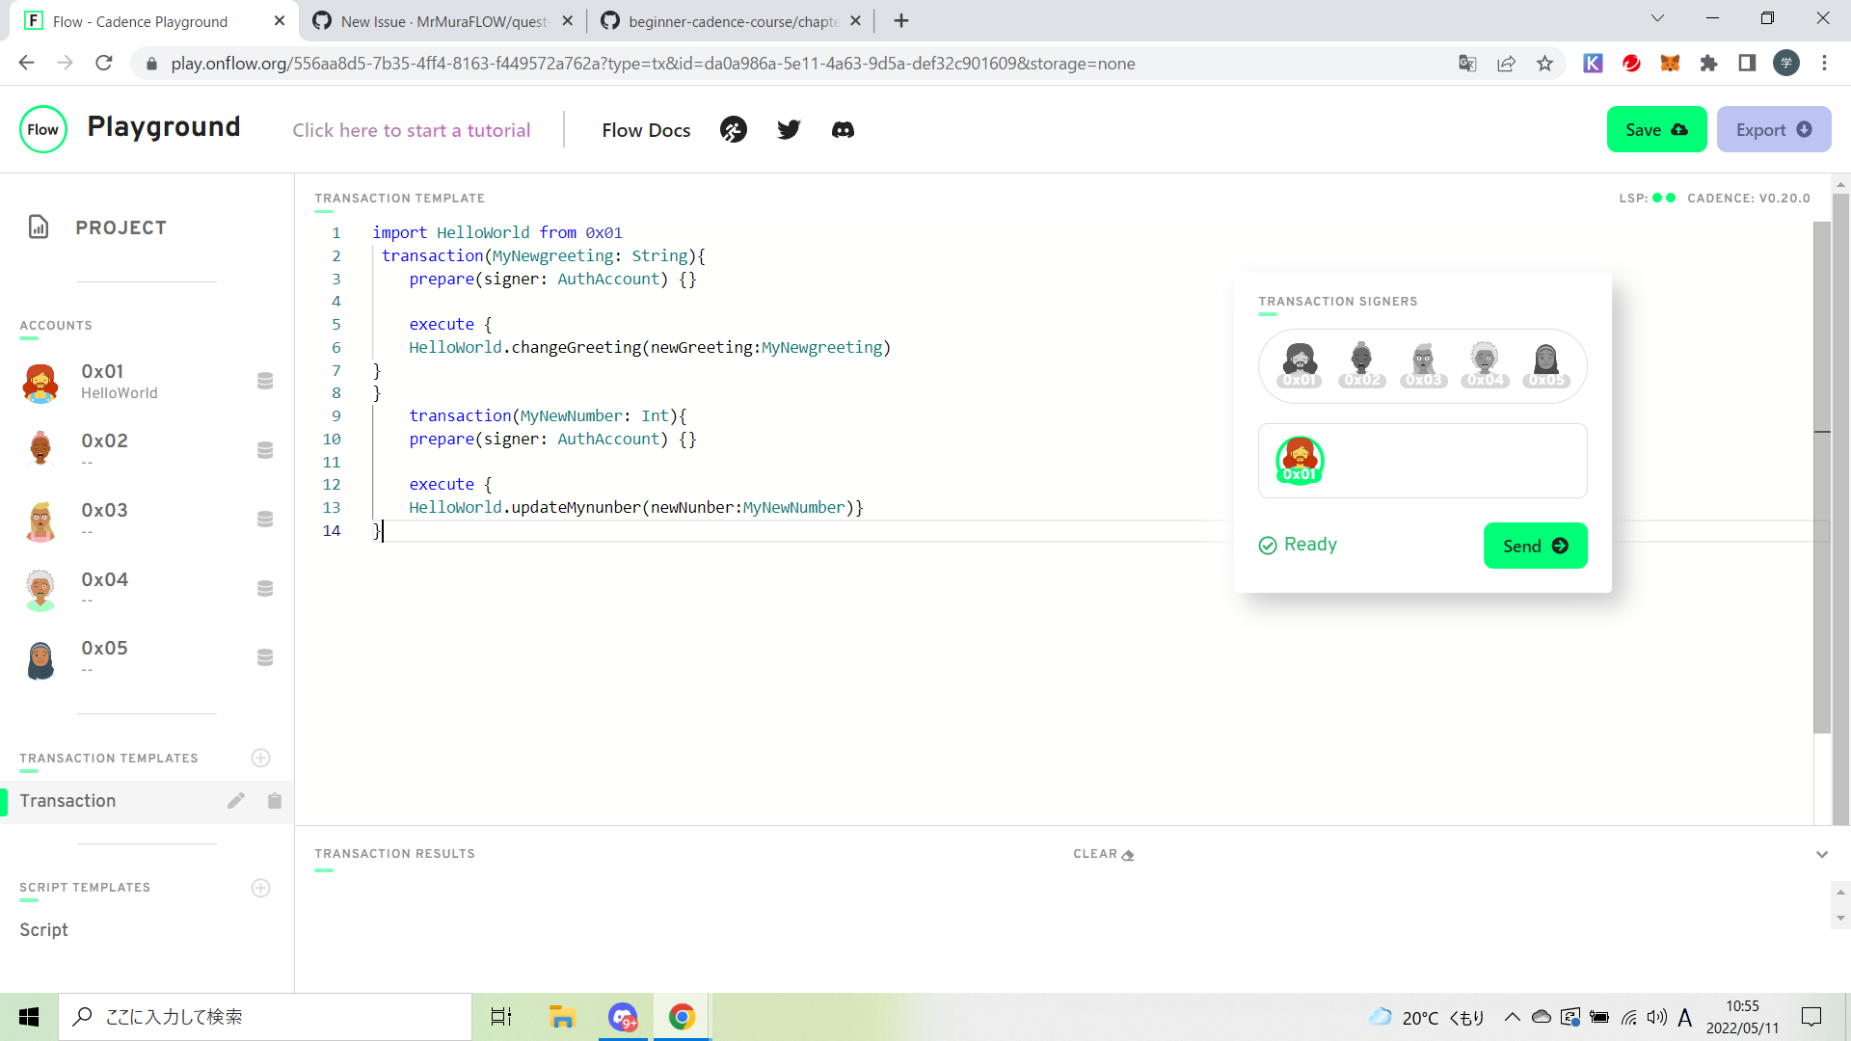Open the Discord community icon
The image size is (1851, 1041).
tap(843, 129)
